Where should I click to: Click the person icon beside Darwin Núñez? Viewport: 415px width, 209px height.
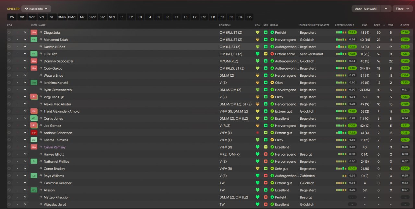pos(41,47)
